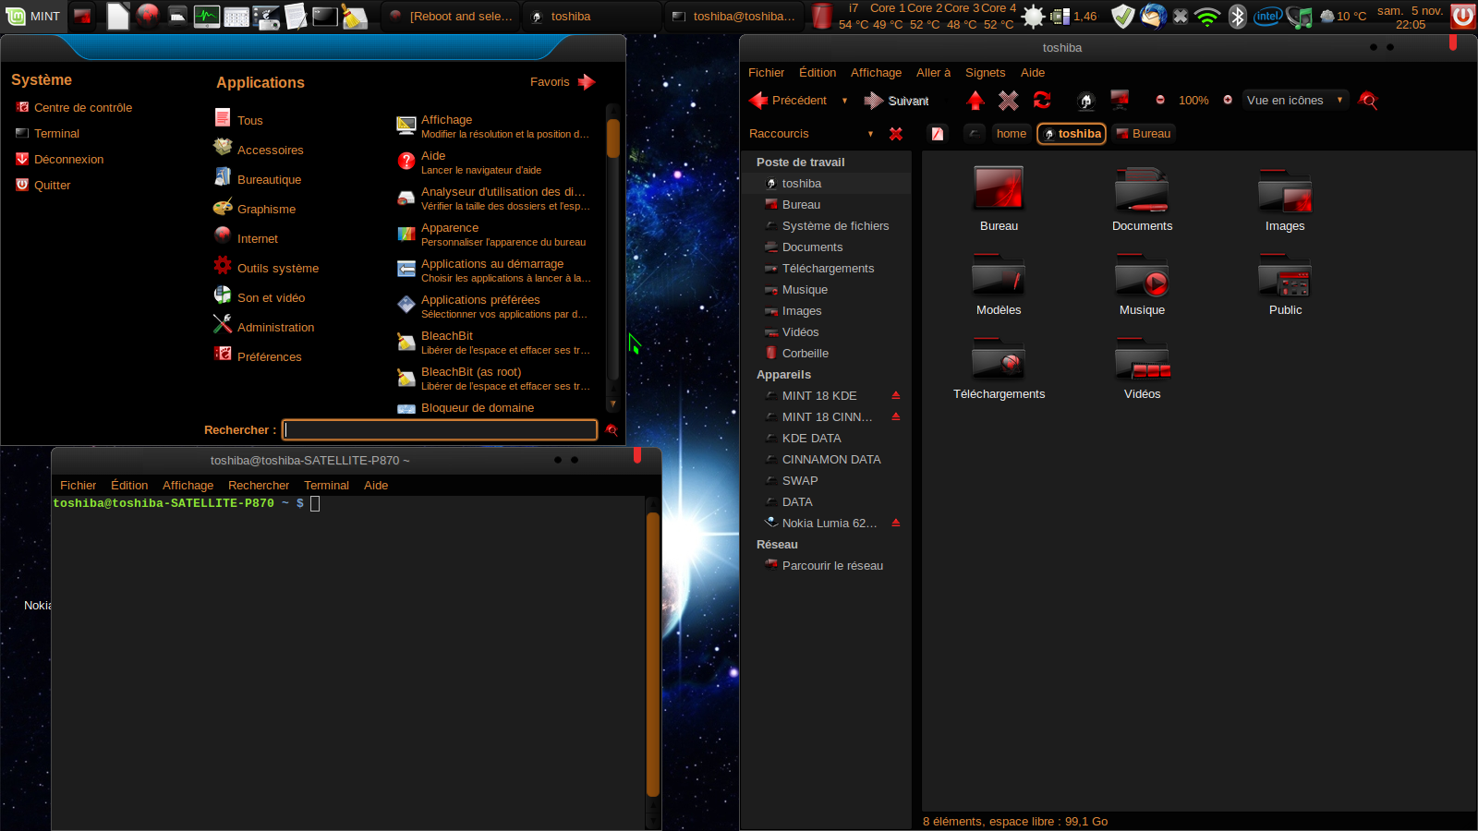The image size is (1478, 831).
Task: Open the Rechercher menu in terminal
Action: [x=259, y=486]
